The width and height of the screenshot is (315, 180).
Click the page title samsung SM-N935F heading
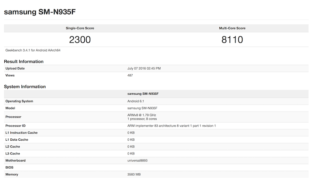(40, 11)
